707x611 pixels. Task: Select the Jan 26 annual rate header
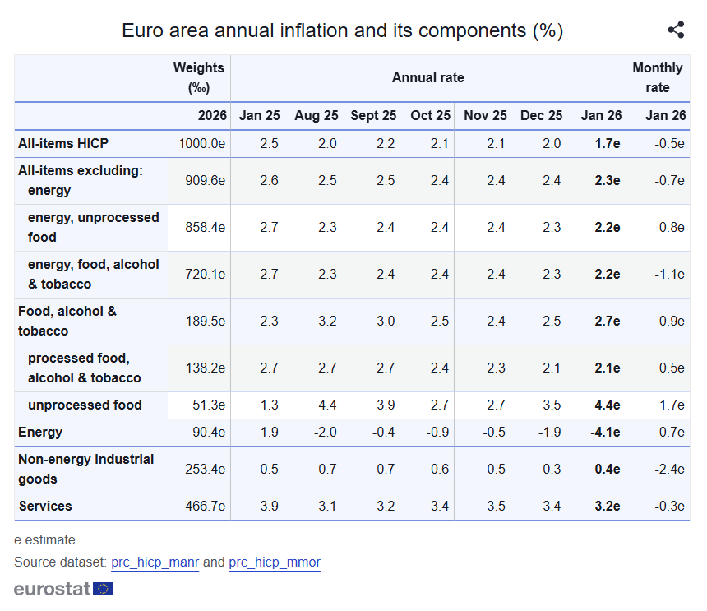[601, 116]
